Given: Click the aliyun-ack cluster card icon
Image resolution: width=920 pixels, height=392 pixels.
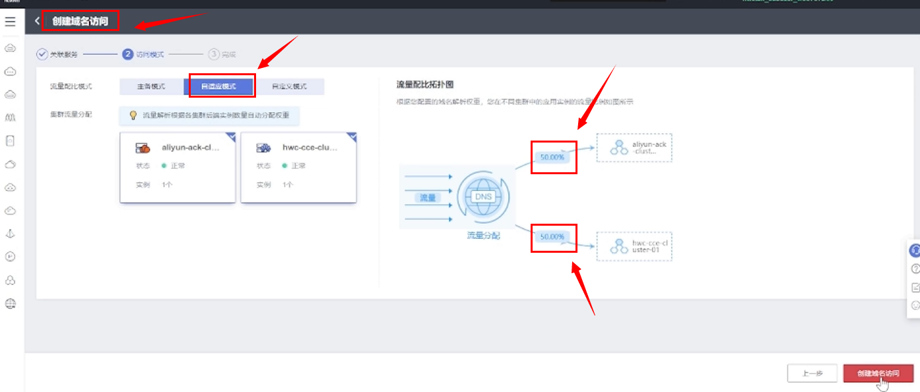Looking at the screenshot, I should coord(143,148).
